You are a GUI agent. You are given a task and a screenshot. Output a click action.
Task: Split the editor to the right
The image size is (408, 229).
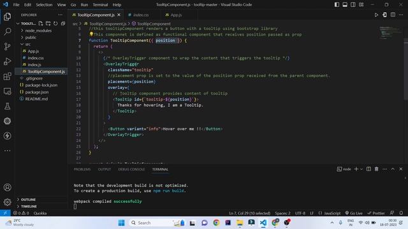[x=393, y=15]
